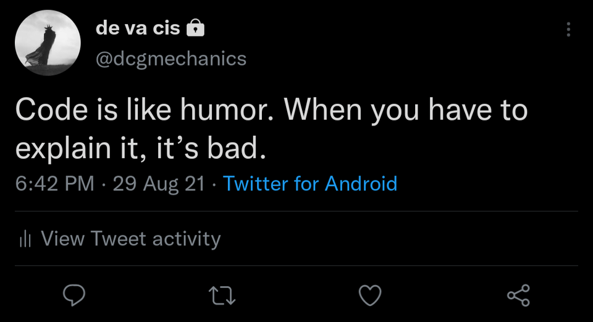Click the 'Twitter for Android' source link
This screenshot has width=593, height=322.
(310, 184)
